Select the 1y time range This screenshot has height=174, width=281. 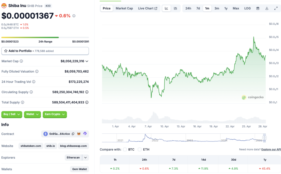[226, 8]
